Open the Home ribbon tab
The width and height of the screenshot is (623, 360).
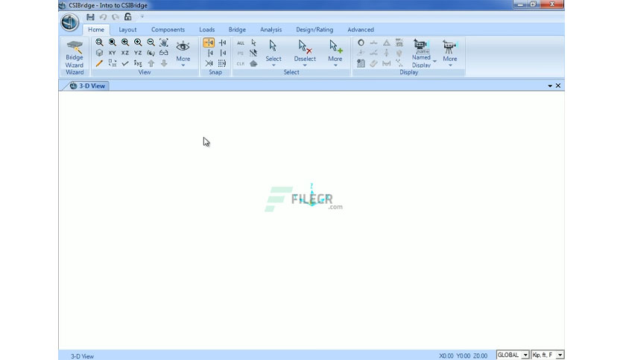coord(96,30)
